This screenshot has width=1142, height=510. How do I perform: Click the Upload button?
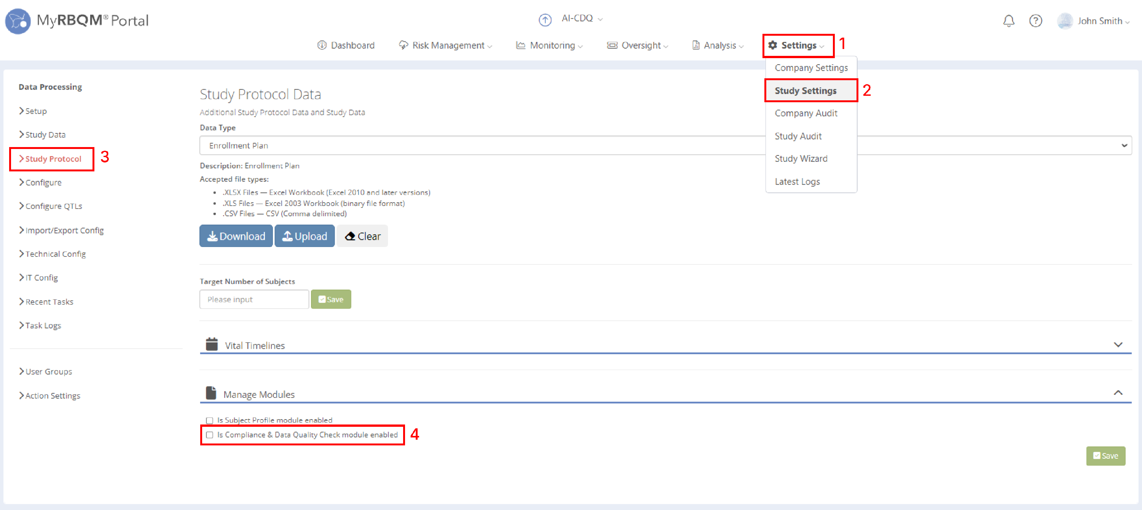[x=305, y=236]
